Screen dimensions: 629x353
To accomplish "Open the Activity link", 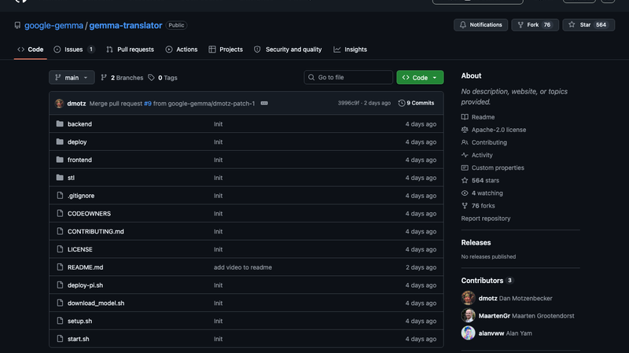I will (482, 155).
